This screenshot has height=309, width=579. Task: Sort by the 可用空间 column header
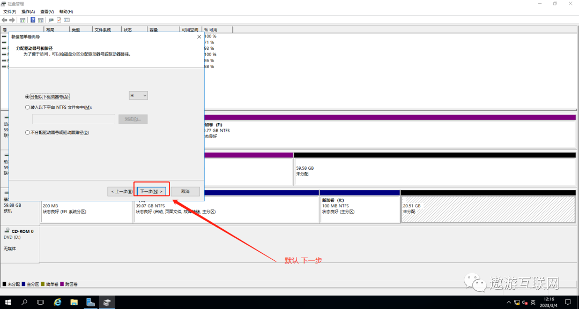point(191,29)
